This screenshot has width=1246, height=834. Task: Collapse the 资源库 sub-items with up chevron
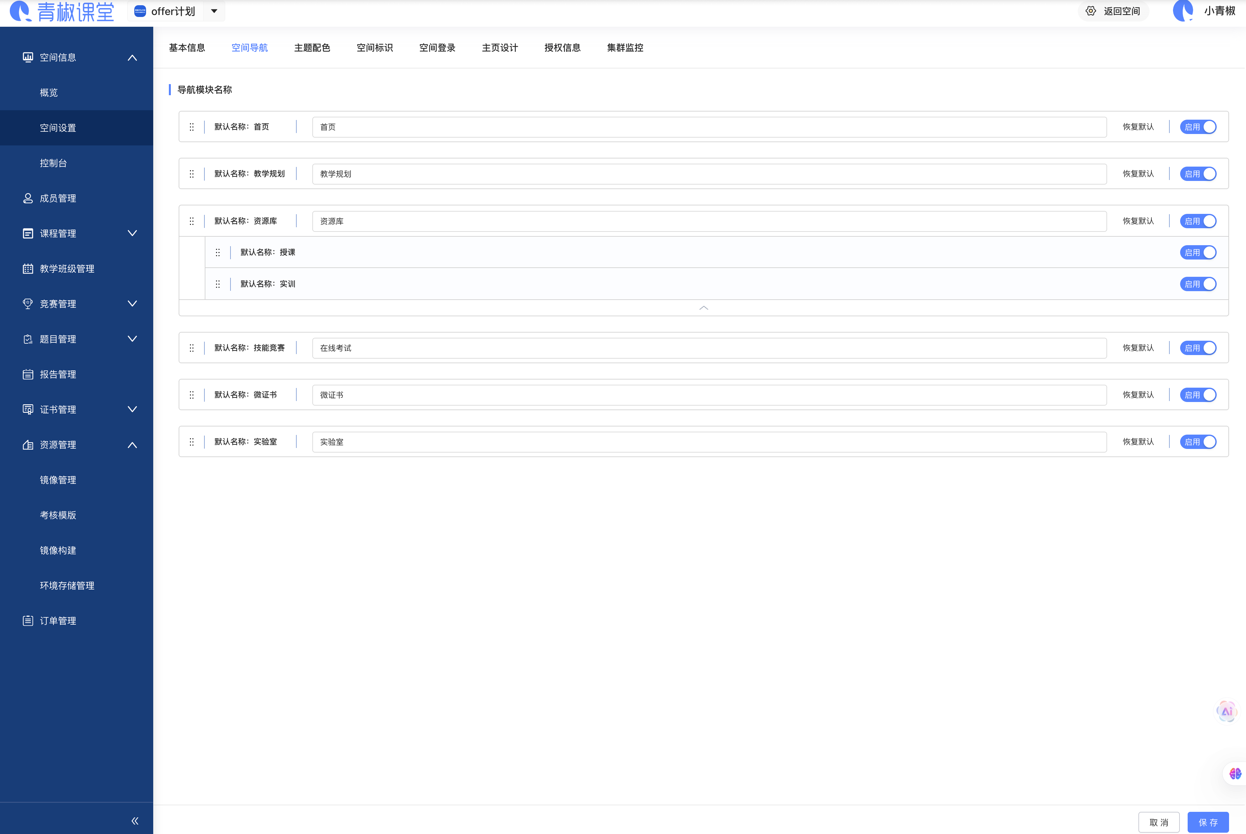point(703,308)
